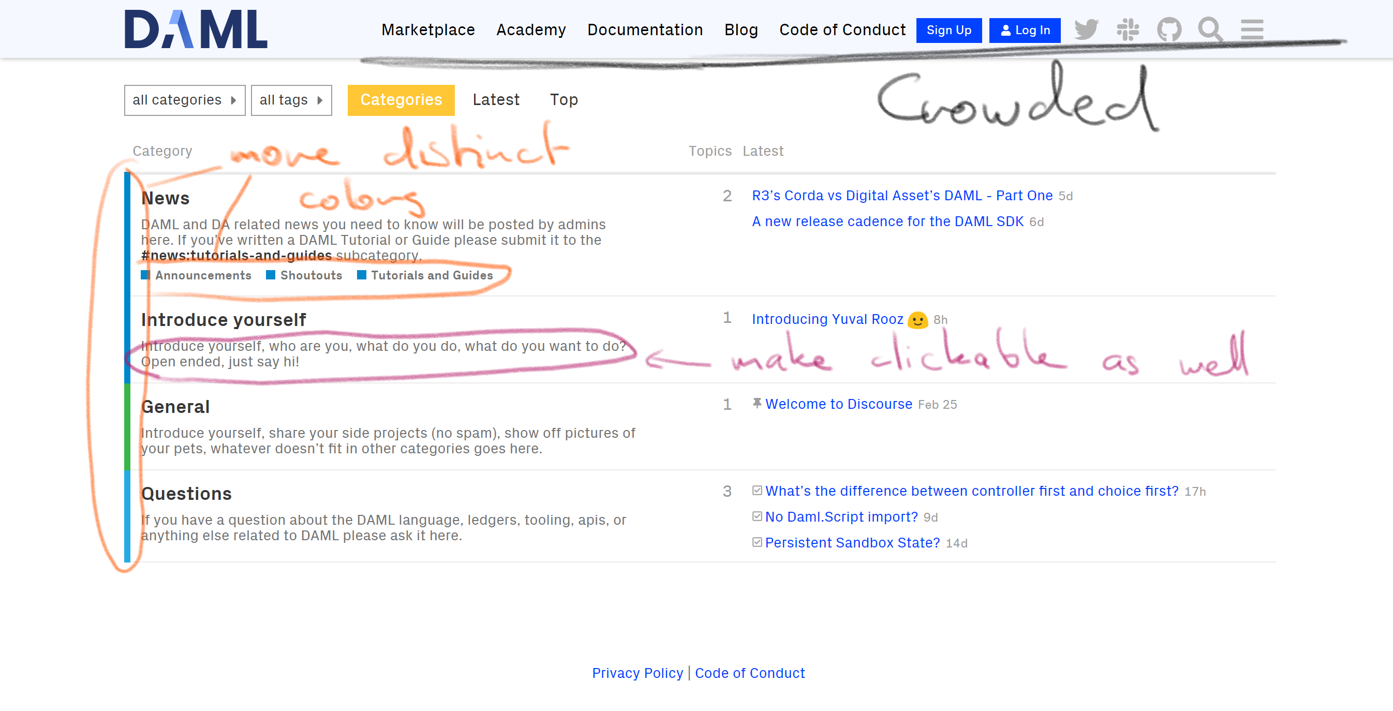The image size is (1393, 711).
Task: Click the blue square beside Tutorials and Guides
Action: click(x=362, y=275)
